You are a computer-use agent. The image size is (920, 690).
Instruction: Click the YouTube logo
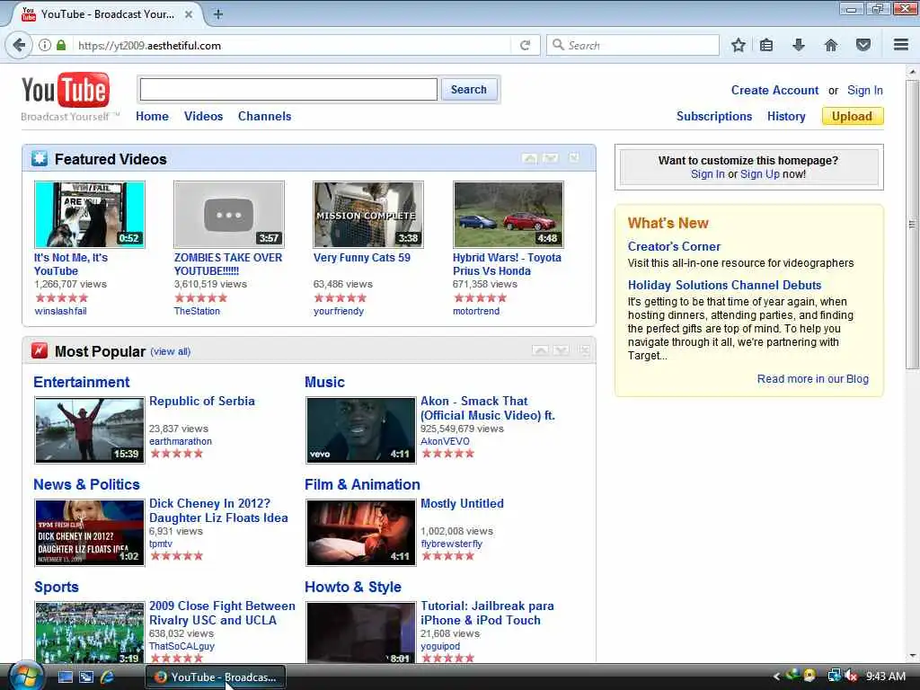[66, 90]
